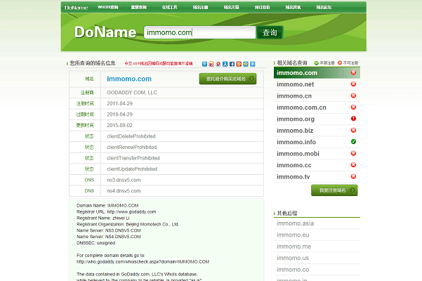The height and width of the screenshot is (281, 422).
Task: Click status clientUpdateProhibited
Action: 132,169
